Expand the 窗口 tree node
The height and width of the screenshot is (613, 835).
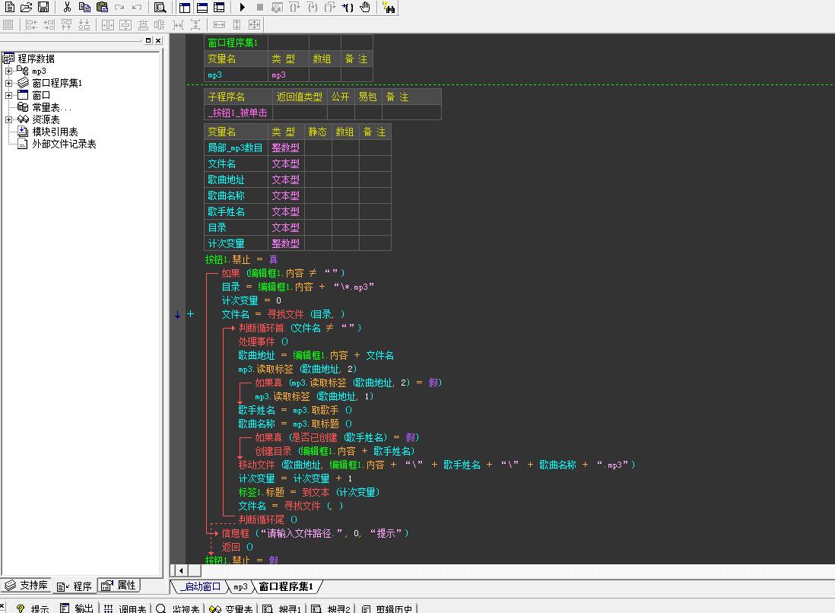[x=8, y=95]
